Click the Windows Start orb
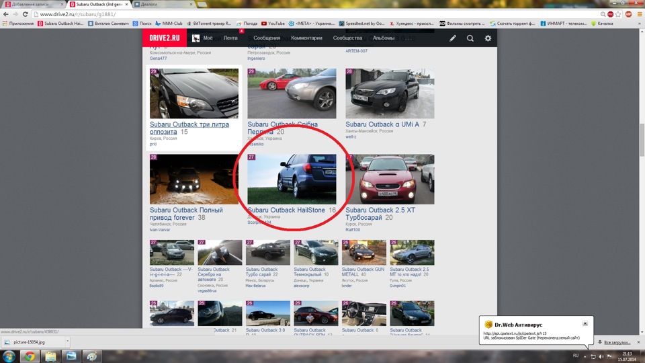 [9, 356]
